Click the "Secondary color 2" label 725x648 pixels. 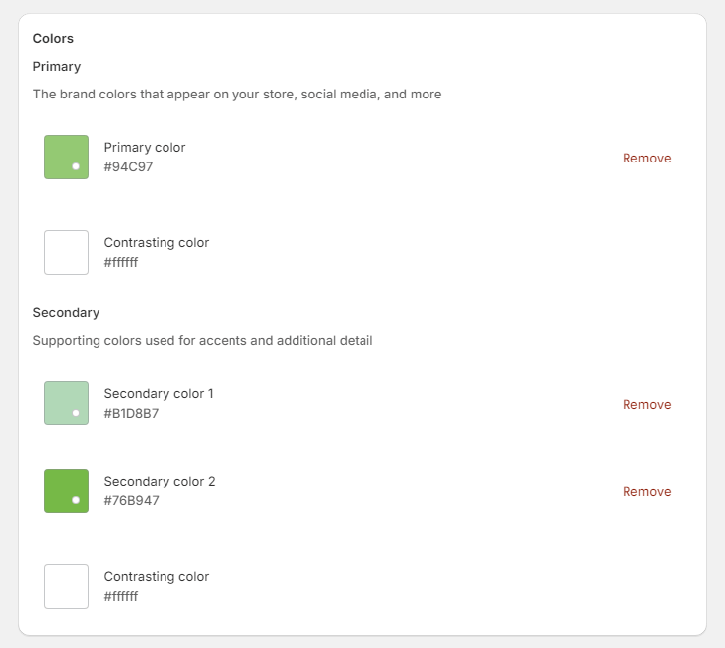(x=160, y=482)
